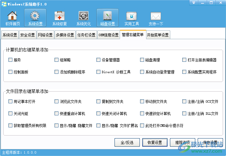The height and width of the screenshot is (156, 226).
Task: Select the 管理右键菜单 tab
Action: tap(133, 35)
